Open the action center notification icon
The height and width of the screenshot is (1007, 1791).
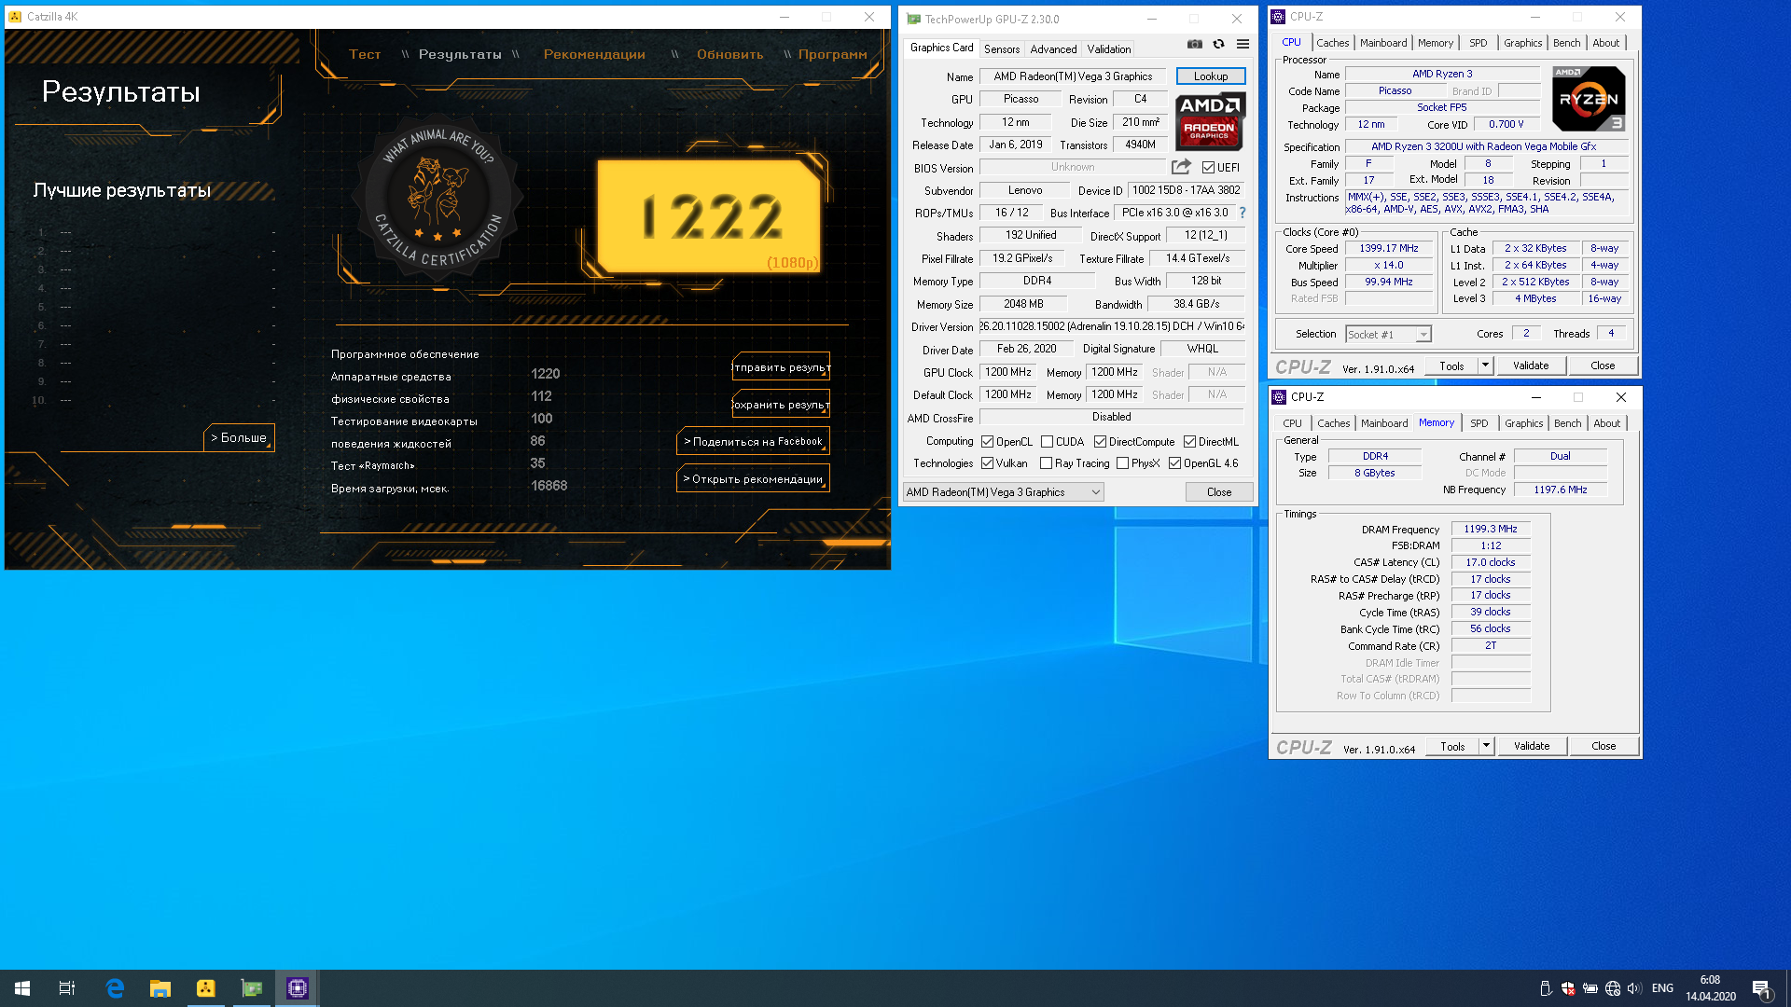coord(1761,988)
